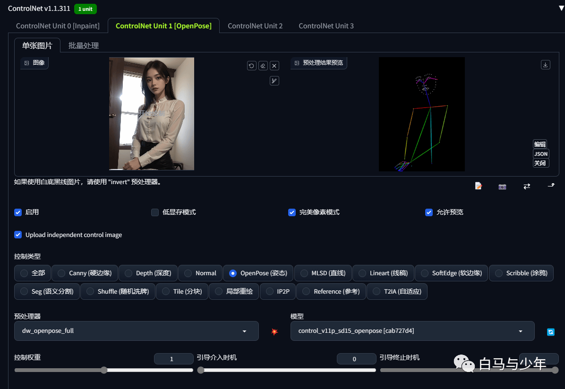Open the control_v11p_sd15_openpose model dropdown
Viewport: 565px width, 389px height.
coord(412,331)
